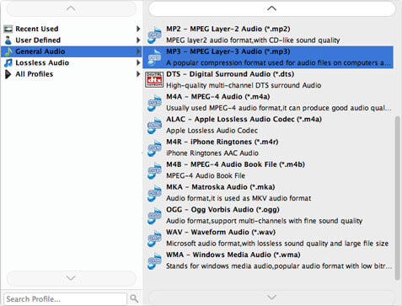Choose OGG - Ogg Vorbis Audio title
The width and height of the screenshot is (402, 306).
[222, 210]
